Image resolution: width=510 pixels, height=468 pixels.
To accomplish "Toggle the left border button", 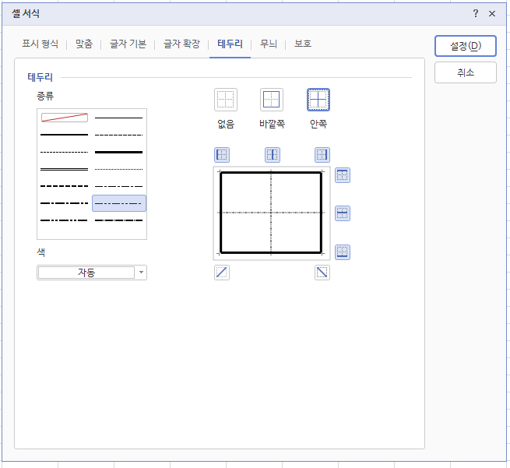I will tap(222, 155).
